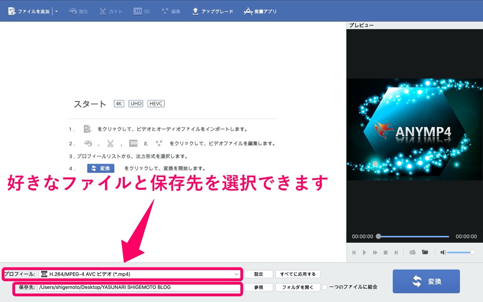
Task: Click the ファイルを追加 (add file) button
Action: coord(28,11)
